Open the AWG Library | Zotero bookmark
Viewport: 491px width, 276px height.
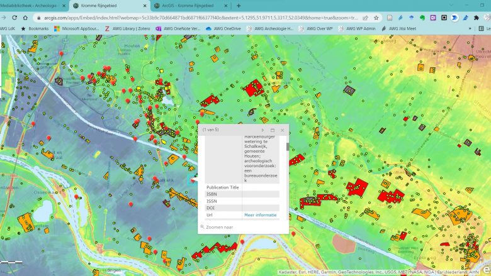pos(130,28)
